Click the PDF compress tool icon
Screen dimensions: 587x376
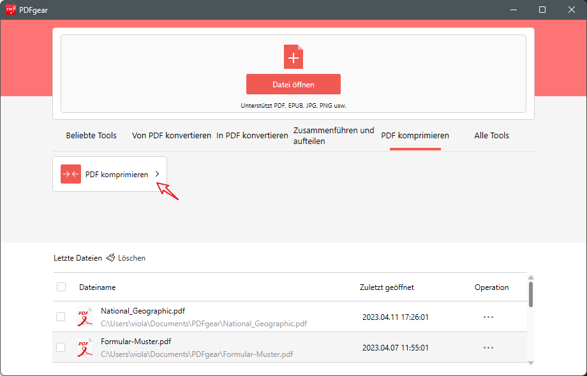coord(70,173)
